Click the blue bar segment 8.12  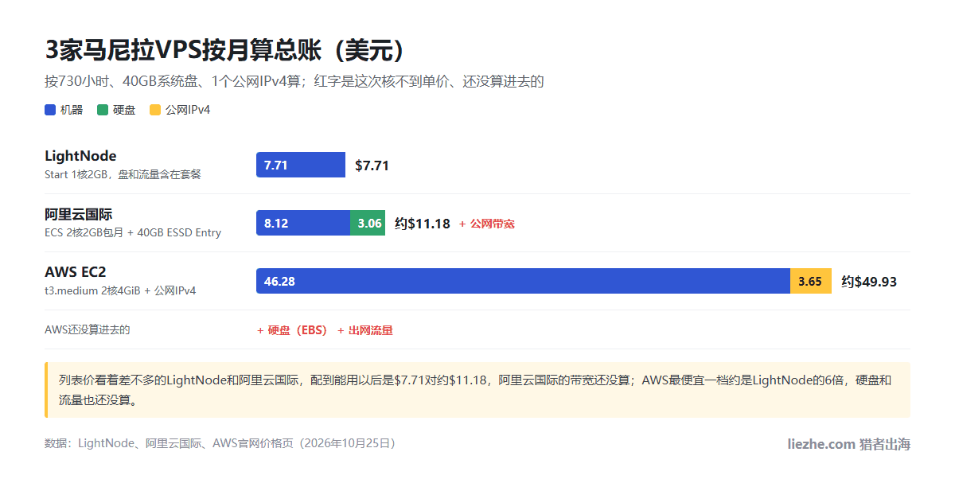[x=303, y=223]
